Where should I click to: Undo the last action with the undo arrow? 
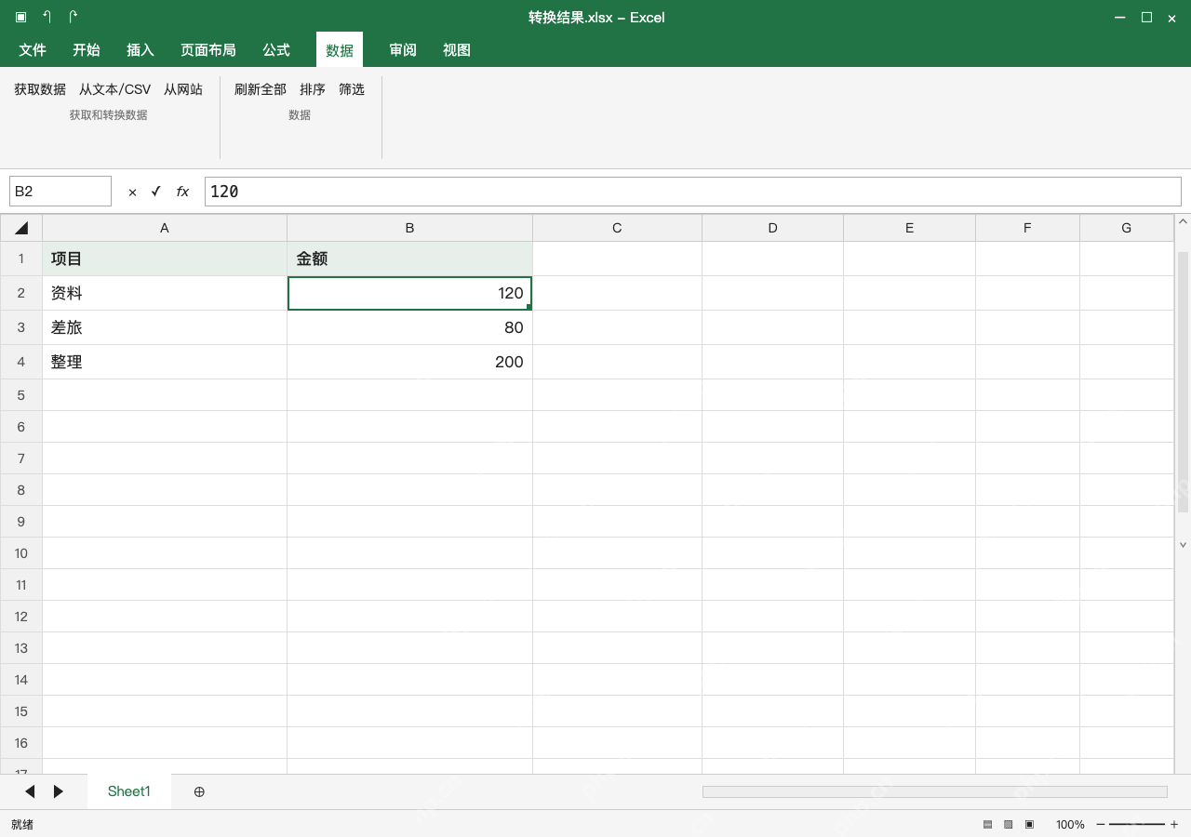point(47,17)
